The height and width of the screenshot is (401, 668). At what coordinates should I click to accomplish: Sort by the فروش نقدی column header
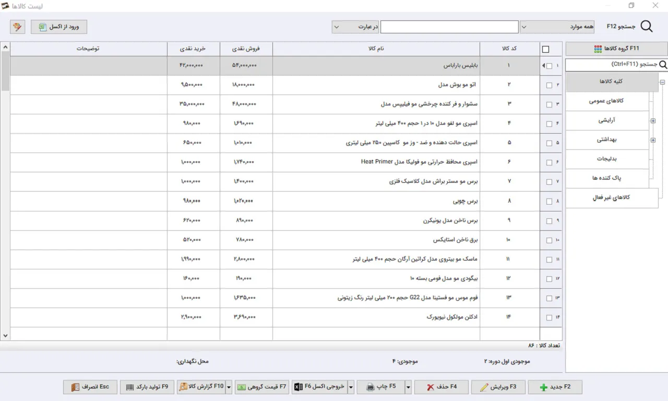[246, 49]
